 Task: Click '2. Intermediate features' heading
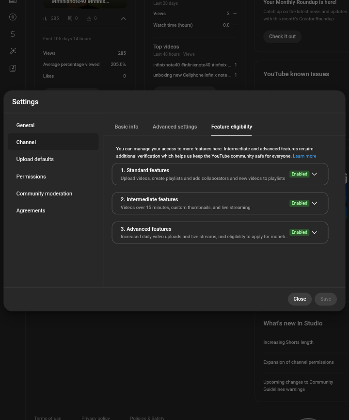tap(149, 199)
